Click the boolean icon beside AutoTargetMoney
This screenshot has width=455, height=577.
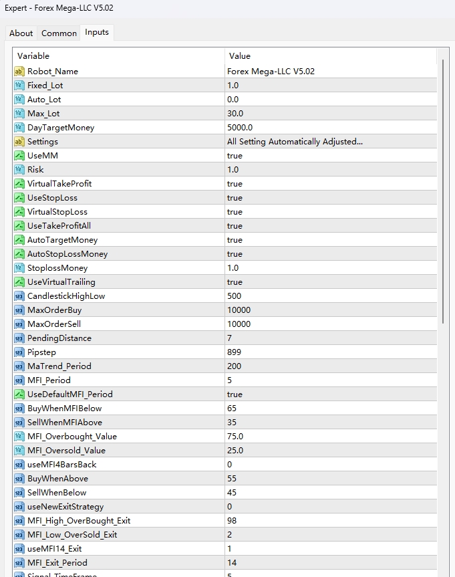(19, 240)
